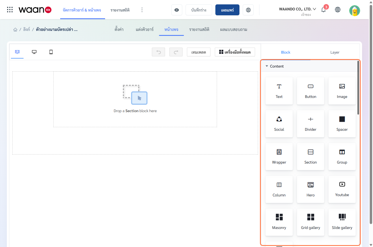Open the เทมเพลต templates button

coord(199,52)
